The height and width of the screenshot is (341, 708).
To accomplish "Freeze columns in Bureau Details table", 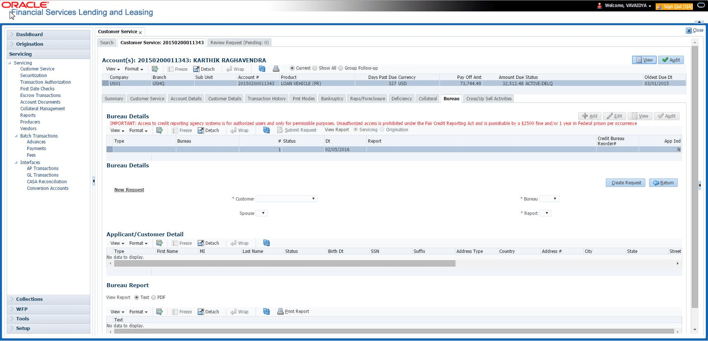I will pyautogui.click(x=182, y=130).
